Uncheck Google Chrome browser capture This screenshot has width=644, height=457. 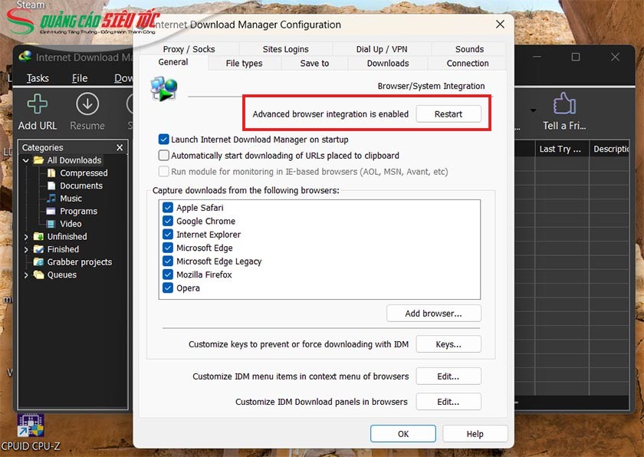(x=168, y=222)
